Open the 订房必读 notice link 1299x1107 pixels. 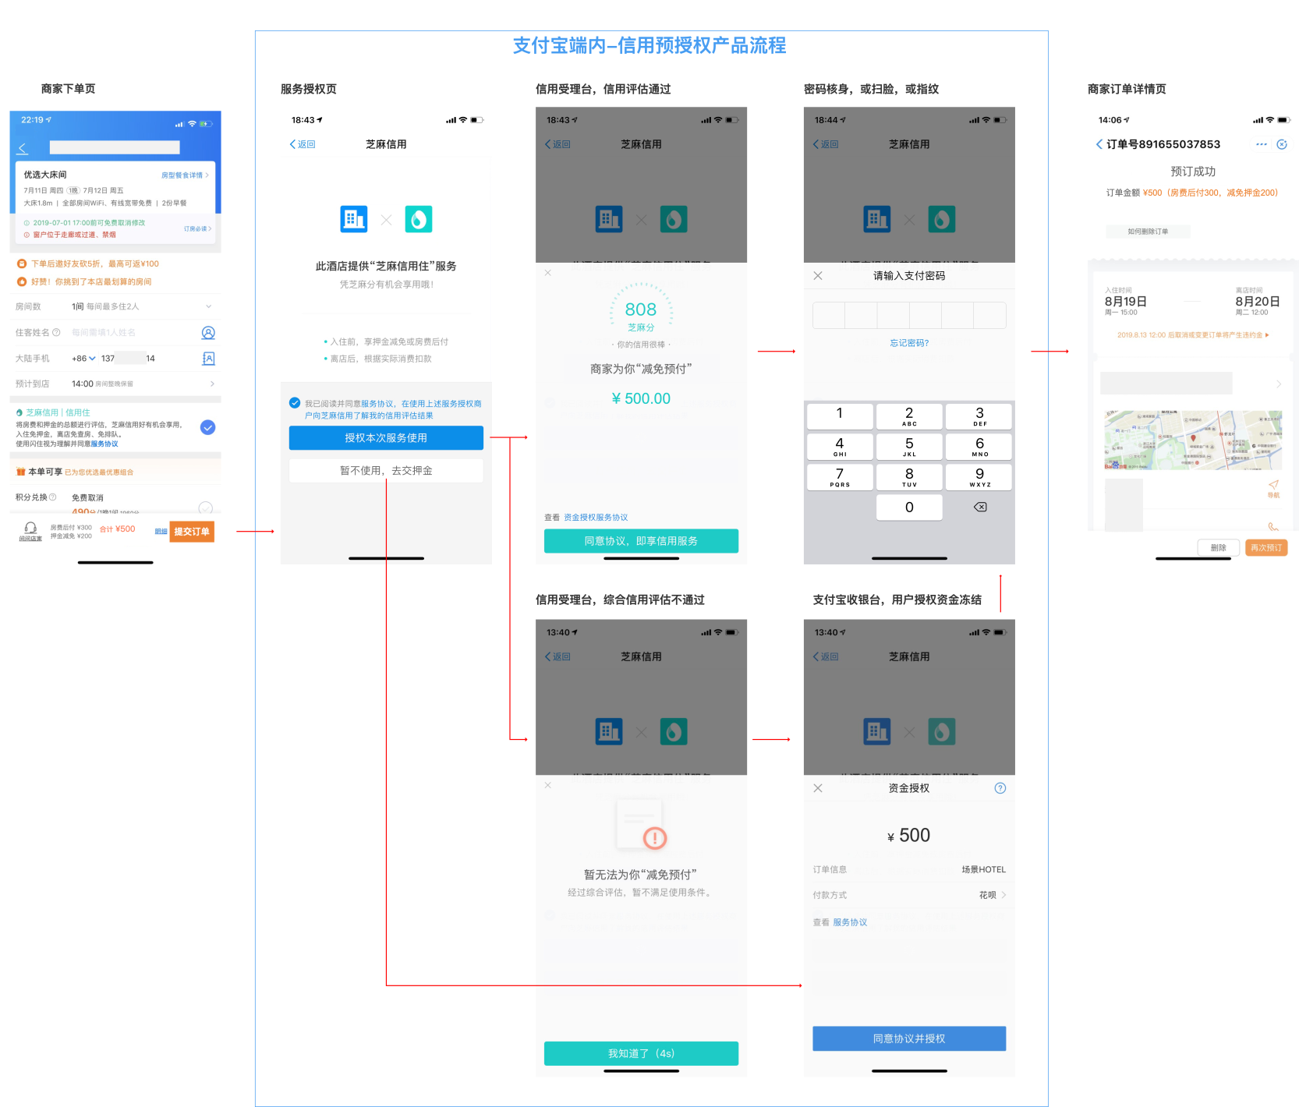[x=198, y=228]
